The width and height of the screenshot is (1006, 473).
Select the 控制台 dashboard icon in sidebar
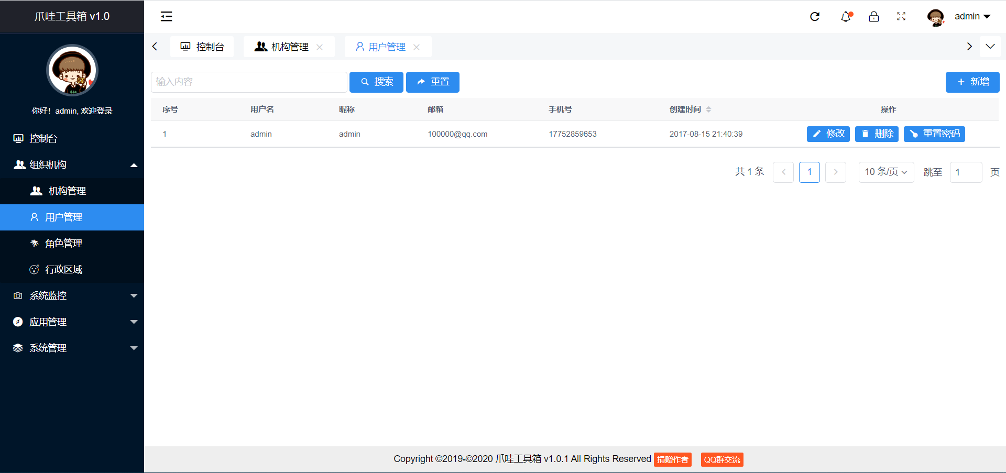click(19, 138)
